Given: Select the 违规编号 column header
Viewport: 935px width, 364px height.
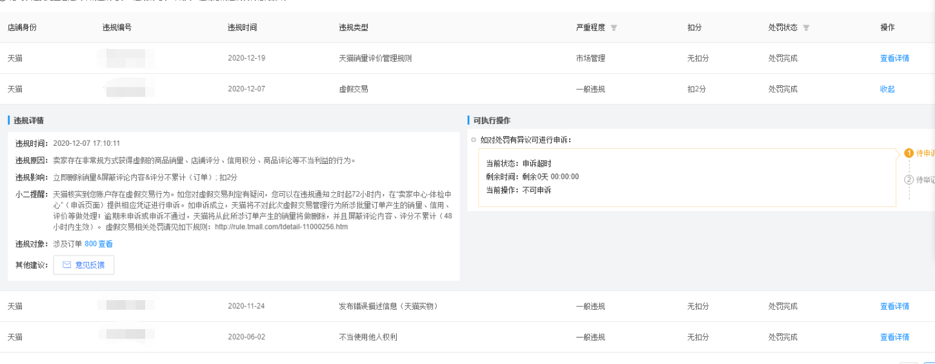Looking at the screenshot, I should point(117,28).
